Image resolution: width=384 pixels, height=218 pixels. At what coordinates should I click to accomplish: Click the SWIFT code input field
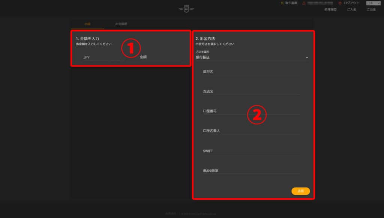click(251, 151)
